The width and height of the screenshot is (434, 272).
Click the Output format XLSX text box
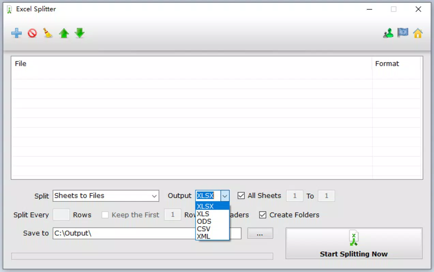coord(208,196)
